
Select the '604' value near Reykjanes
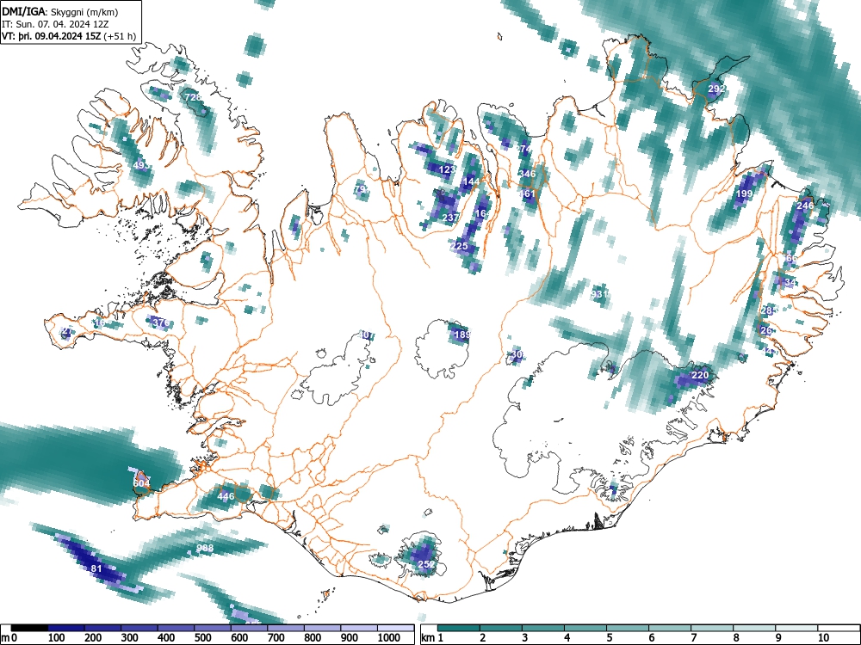pyautogui.click(x=141, y=483)
